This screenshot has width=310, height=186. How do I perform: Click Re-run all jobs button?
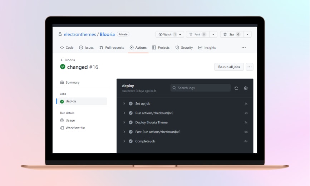229,67
